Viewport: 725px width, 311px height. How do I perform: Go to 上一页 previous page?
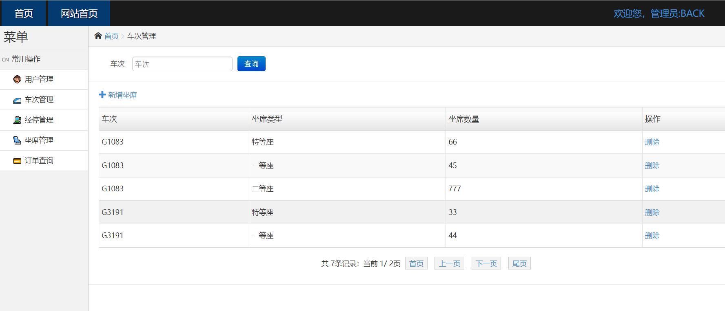[449, 263]
